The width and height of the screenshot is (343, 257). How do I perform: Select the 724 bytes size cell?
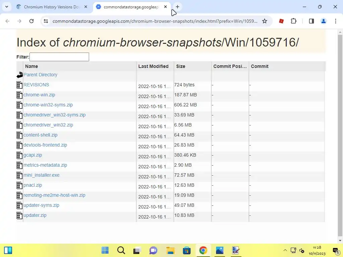pos(185,85)
